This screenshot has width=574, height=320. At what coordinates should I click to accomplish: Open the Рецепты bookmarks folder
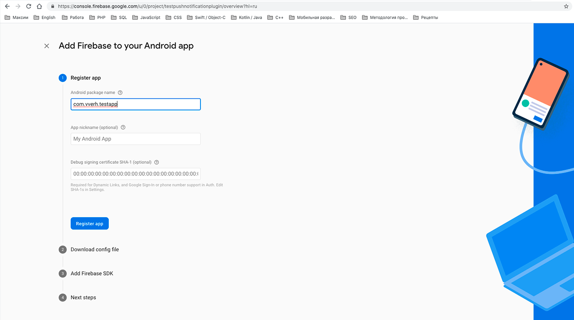425,17
